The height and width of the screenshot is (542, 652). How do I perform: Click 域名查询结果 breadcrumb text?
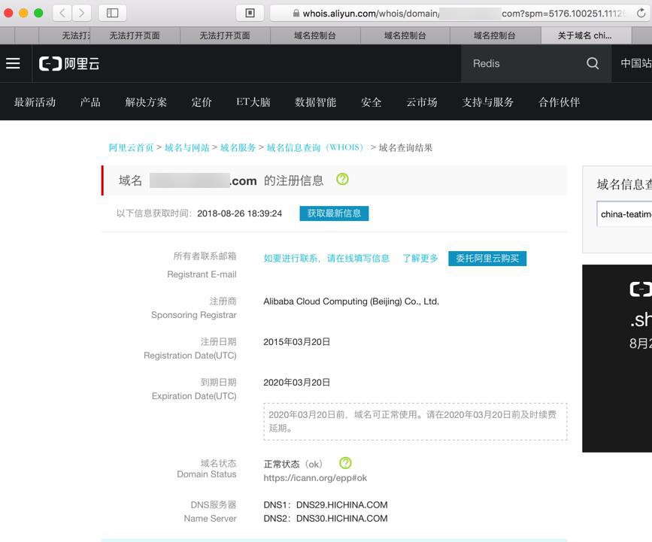point(405,147)
